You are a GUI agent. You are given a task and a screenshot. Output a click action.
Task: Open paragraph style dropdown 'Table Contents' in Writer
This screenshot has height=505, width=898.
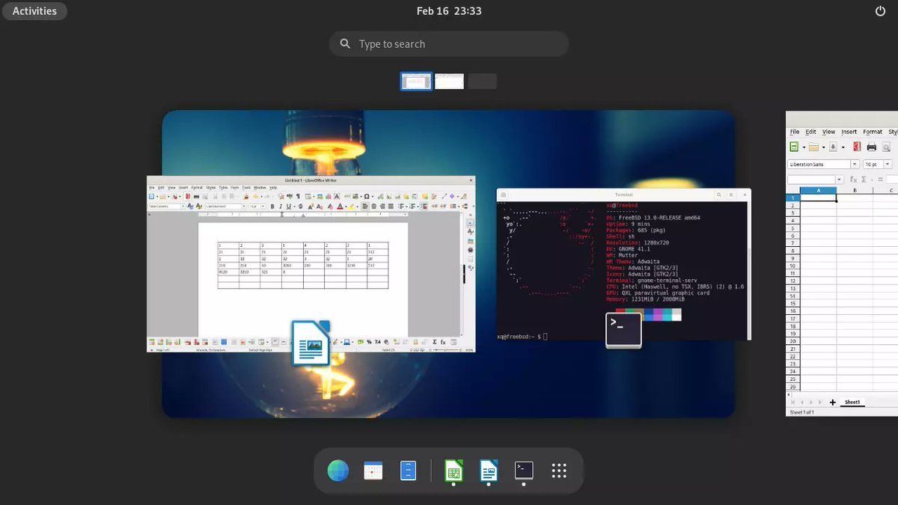(183, 206)
